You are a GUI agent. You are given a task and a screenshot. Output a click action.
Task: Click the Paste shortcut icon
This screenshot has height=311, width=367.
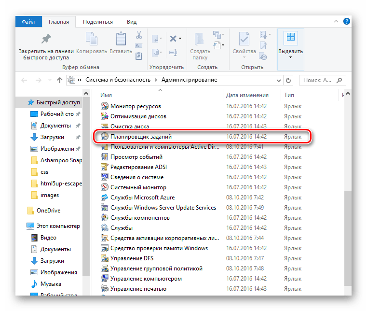139,56
